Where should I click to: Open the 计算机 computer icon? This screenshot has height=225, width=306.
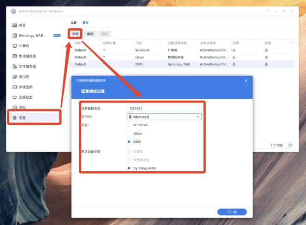[x=15, y=46]
